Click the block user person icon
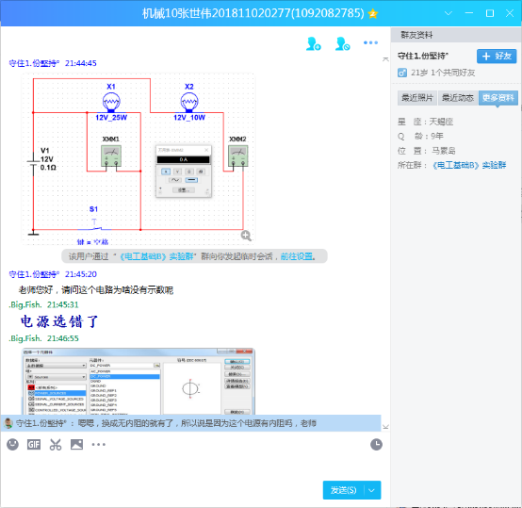Viewport: 522px width, 508px height. pyautogui.click(x=342, y=43)
